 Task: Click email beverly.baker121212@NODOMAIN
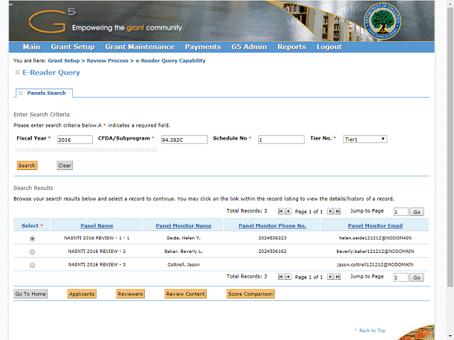(x=375, y=251)
